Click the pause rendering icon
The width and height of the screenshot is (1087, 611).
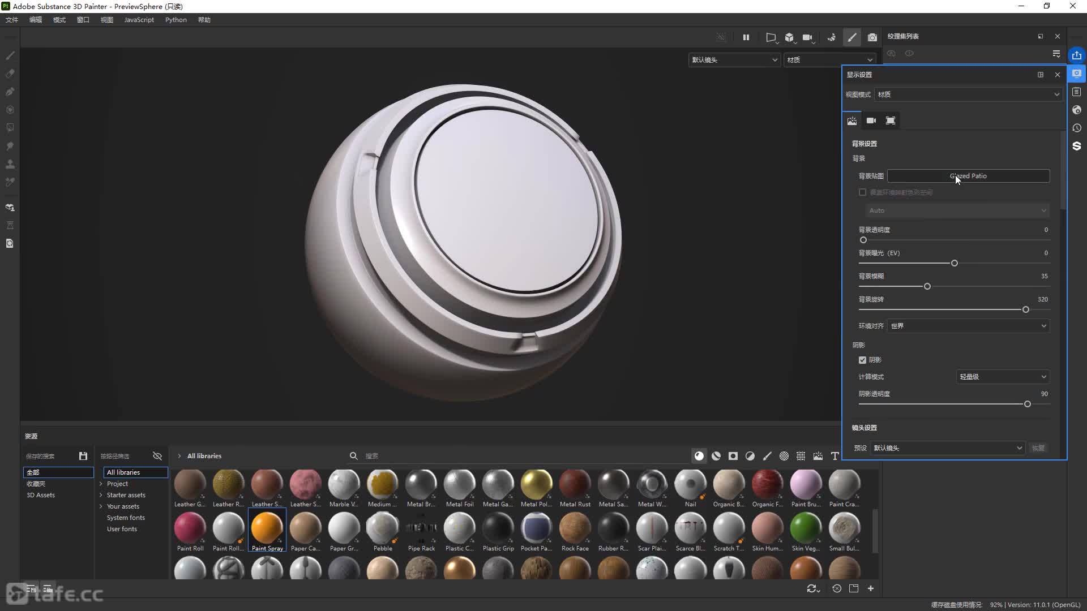(746, 37)
